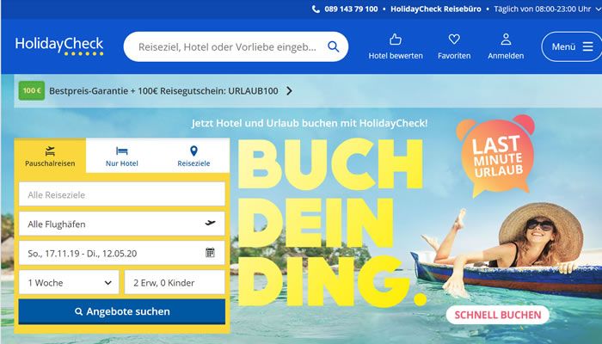This screenshot has width=602, height=344.
Task: Switch to the Reiseziele tab
Action: [193, 156]
